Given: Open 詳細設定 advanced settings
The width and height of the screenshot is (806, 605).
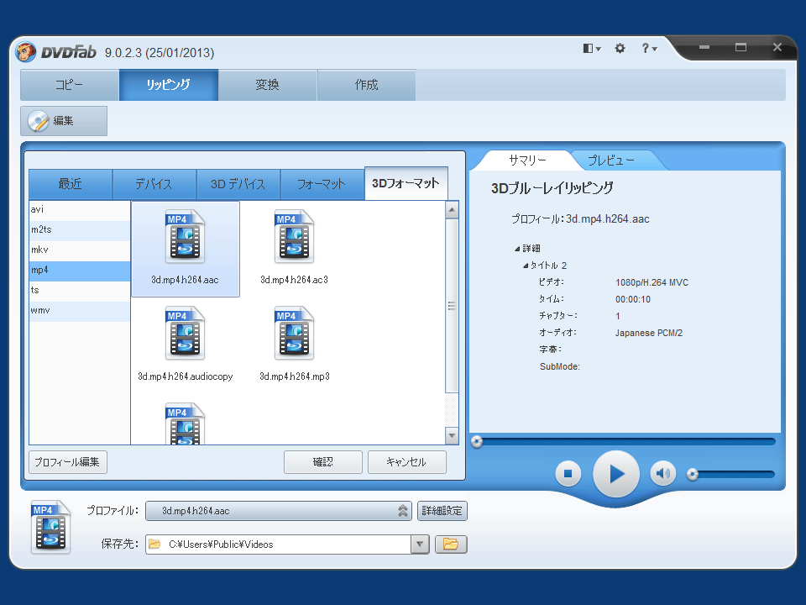Looking at the screenshot, I should point(442,511).
